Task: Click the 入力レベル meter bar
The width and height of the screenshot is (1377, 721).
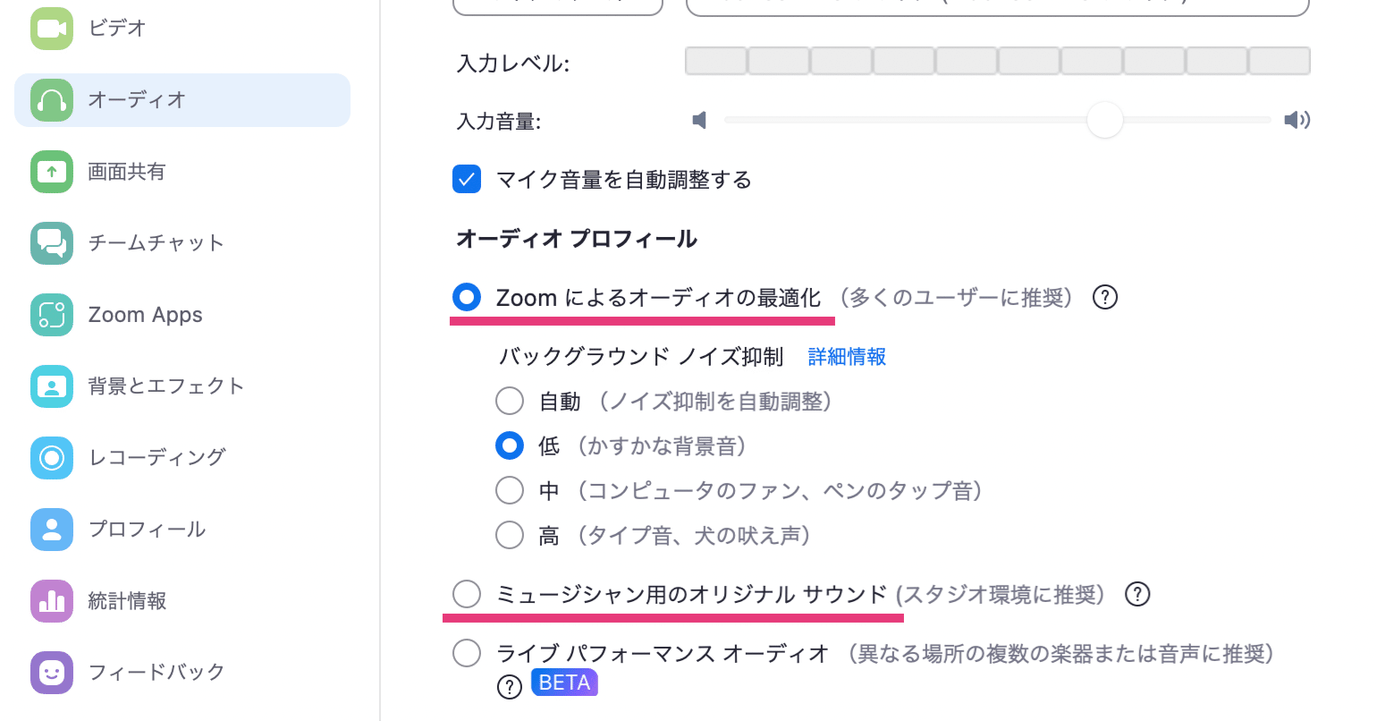Action: tap(997, 60)
